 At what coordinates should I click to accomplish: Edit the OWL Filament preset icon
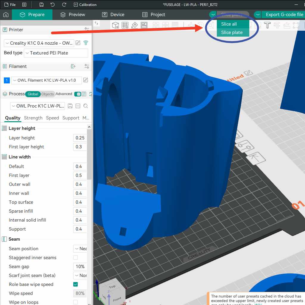[x=85, y=80]
